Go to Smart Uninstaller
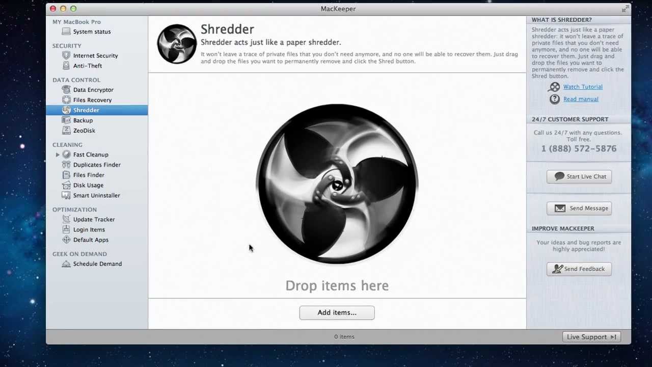This screenshot has height=367, width=652. point(97,195)
